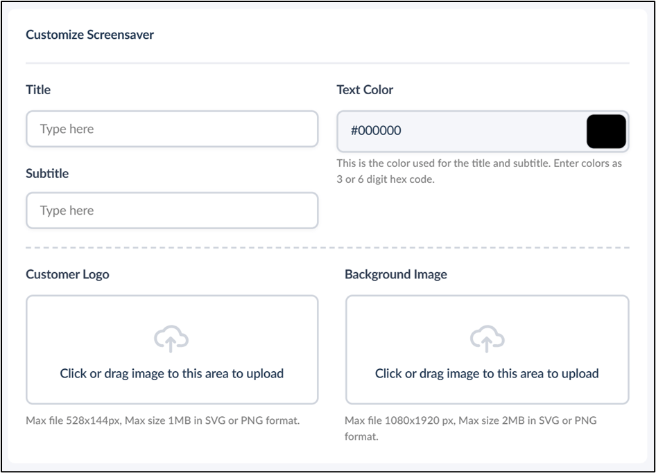Click Customer Logo upload cloud icon

[171, 339]
